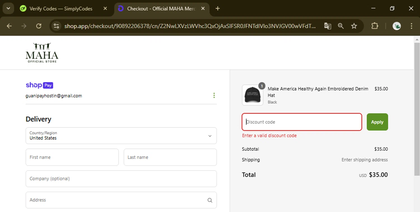This screenshot has height=212, width=420.
Task: Click the MAHA Official Store logo
Action: (x=42, y=53)
